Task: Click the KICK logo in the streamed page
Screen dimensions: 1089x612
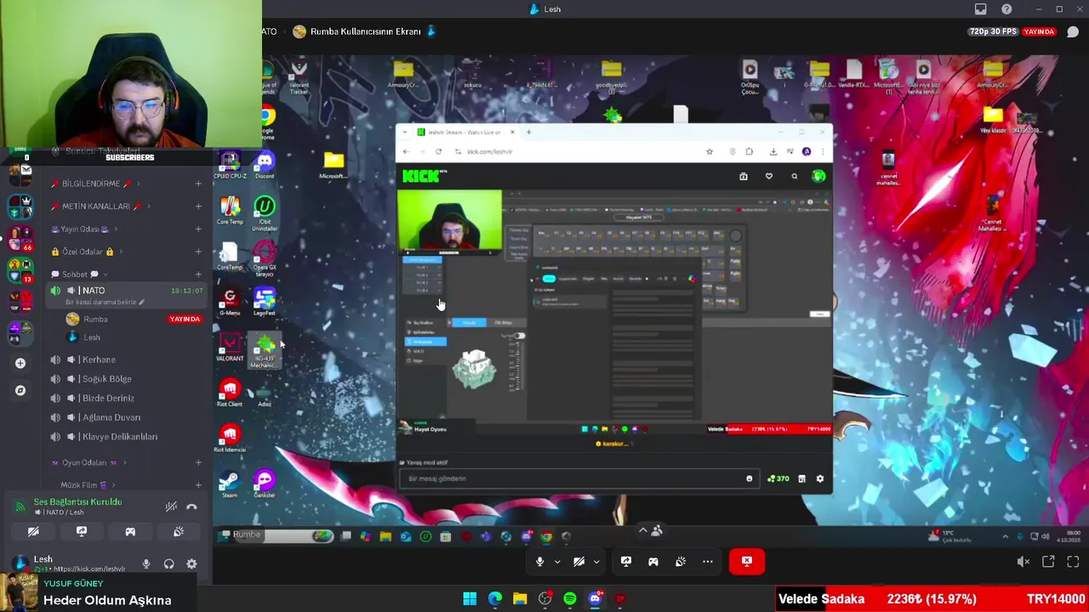Action: point(423,176)
